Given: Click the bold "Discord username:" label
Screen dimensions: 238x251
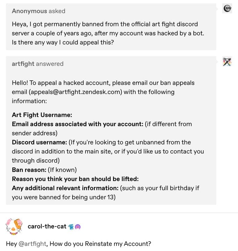Looking at the screenshot, I should point(39,142).
